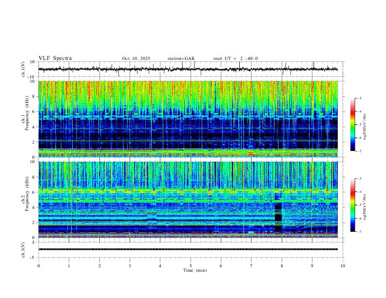Click the ch.1 spectrogram panel
386x298 pixels.
(x=188, y=119)
